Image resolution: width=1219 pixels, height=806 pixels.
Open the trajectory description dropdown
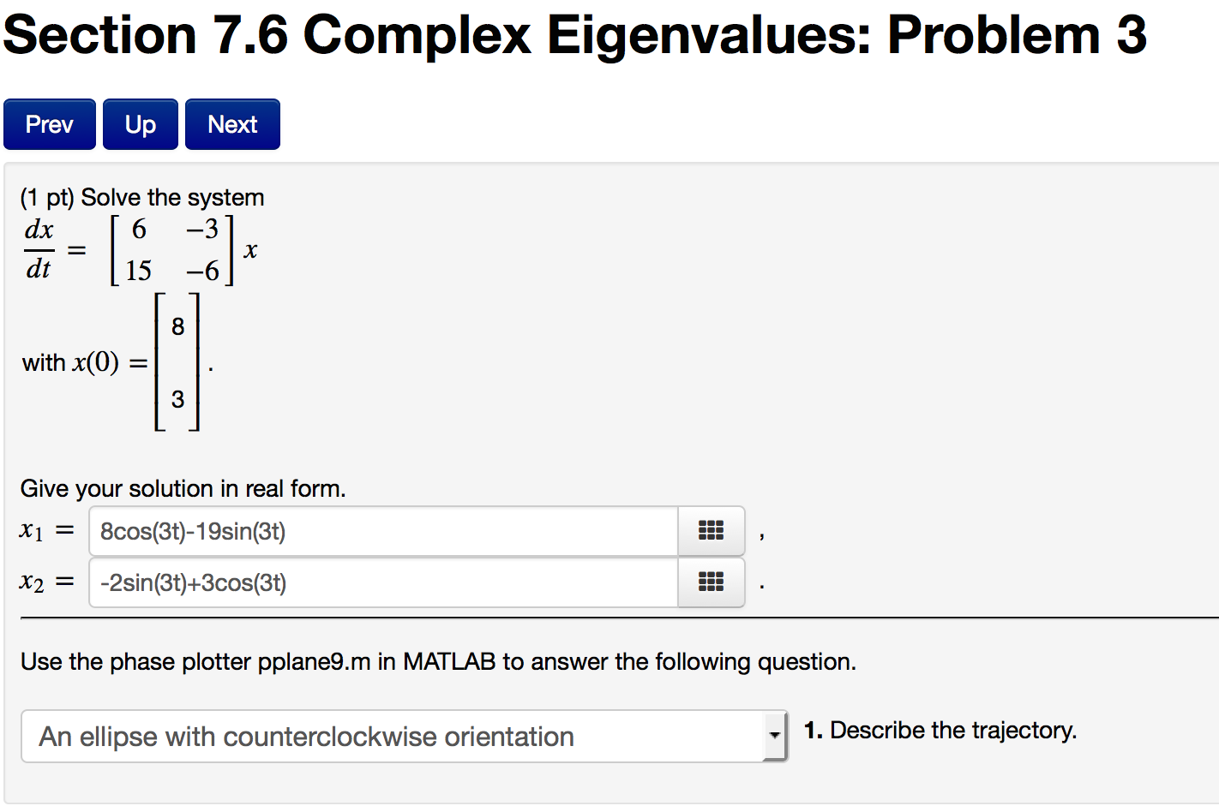click(x=404, y=736)
